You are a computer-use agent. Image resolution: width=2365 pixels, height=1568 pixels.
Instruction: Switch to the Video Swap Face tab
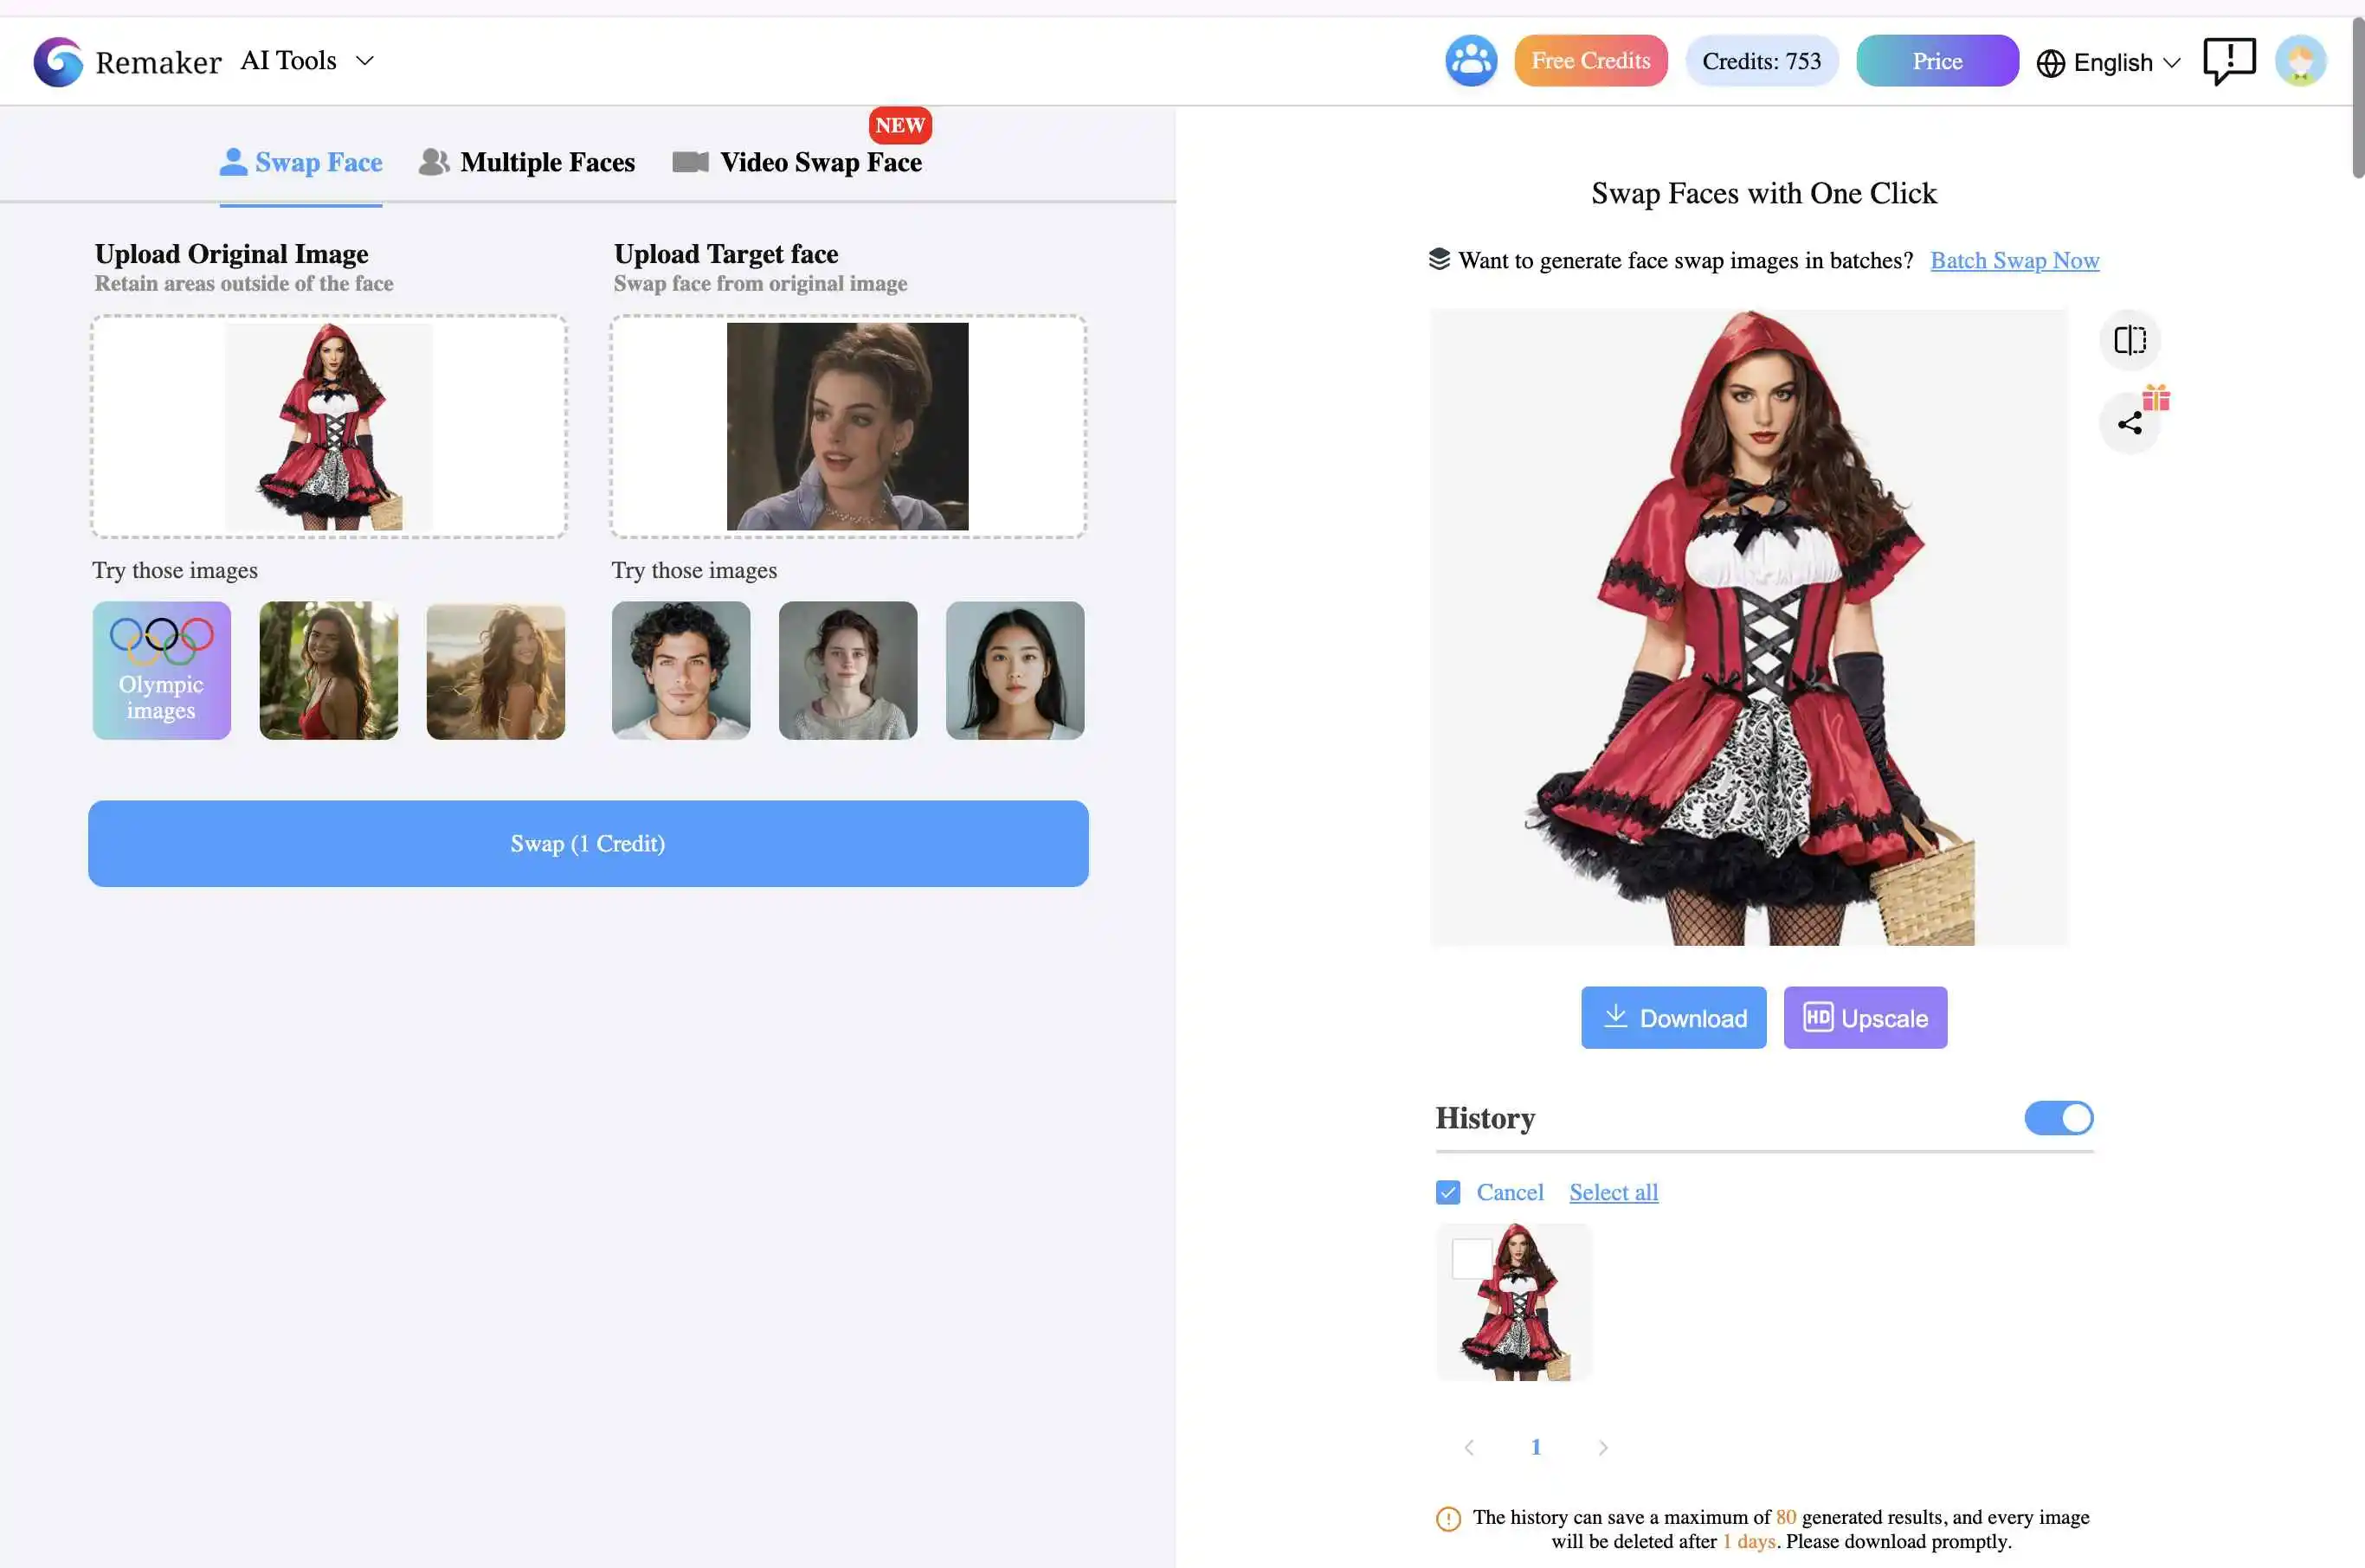797,162
